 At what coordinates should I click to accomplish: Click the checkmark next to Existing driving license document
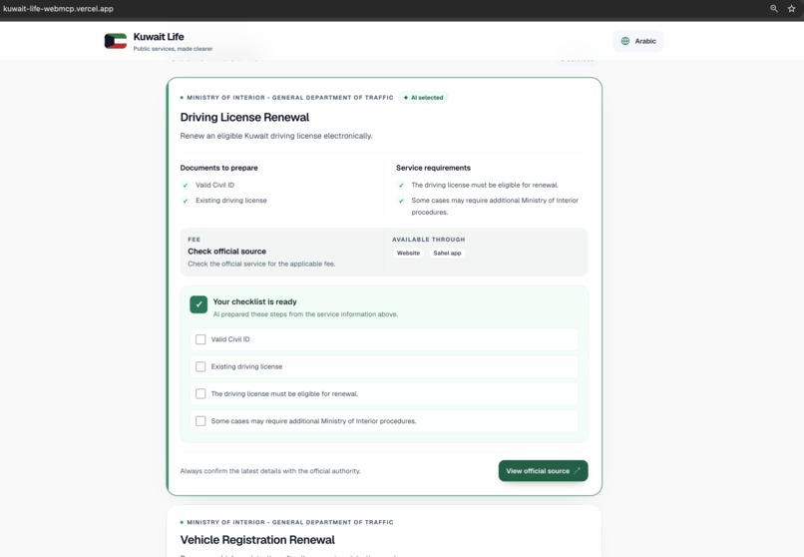(186, 201)
